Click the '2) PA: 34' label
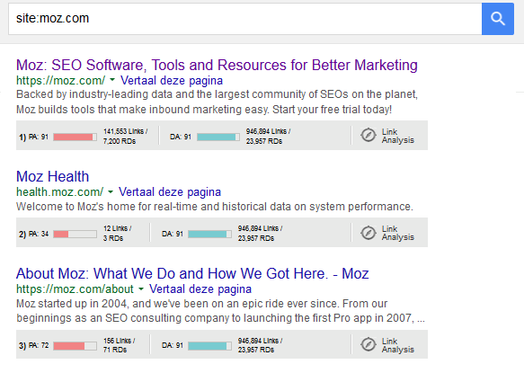The width and height of the screenshot is (524, 373). [34, 234]
